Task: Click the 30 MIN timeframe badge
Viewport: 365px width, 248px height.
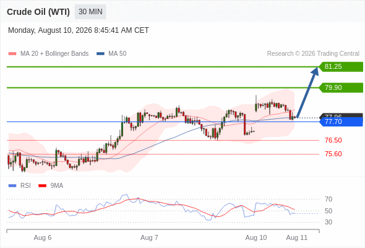Action: (x=90, y=12)
